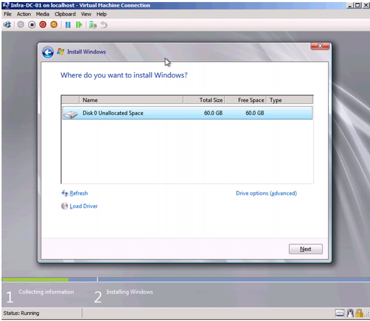Turn off the VM with black stop icon

32,25
